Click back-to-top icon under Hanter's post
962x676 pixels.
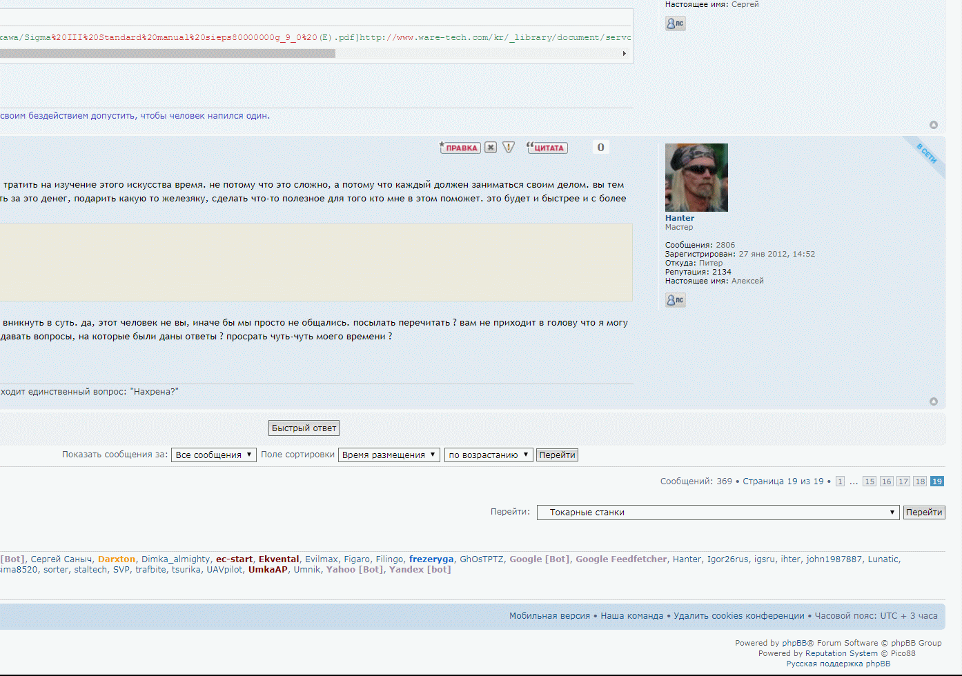pos(934,401)
